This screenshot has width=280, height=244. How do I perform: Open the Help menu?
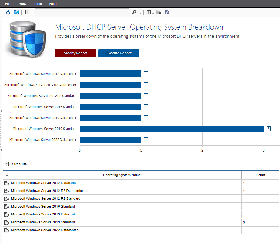[53, 4]
